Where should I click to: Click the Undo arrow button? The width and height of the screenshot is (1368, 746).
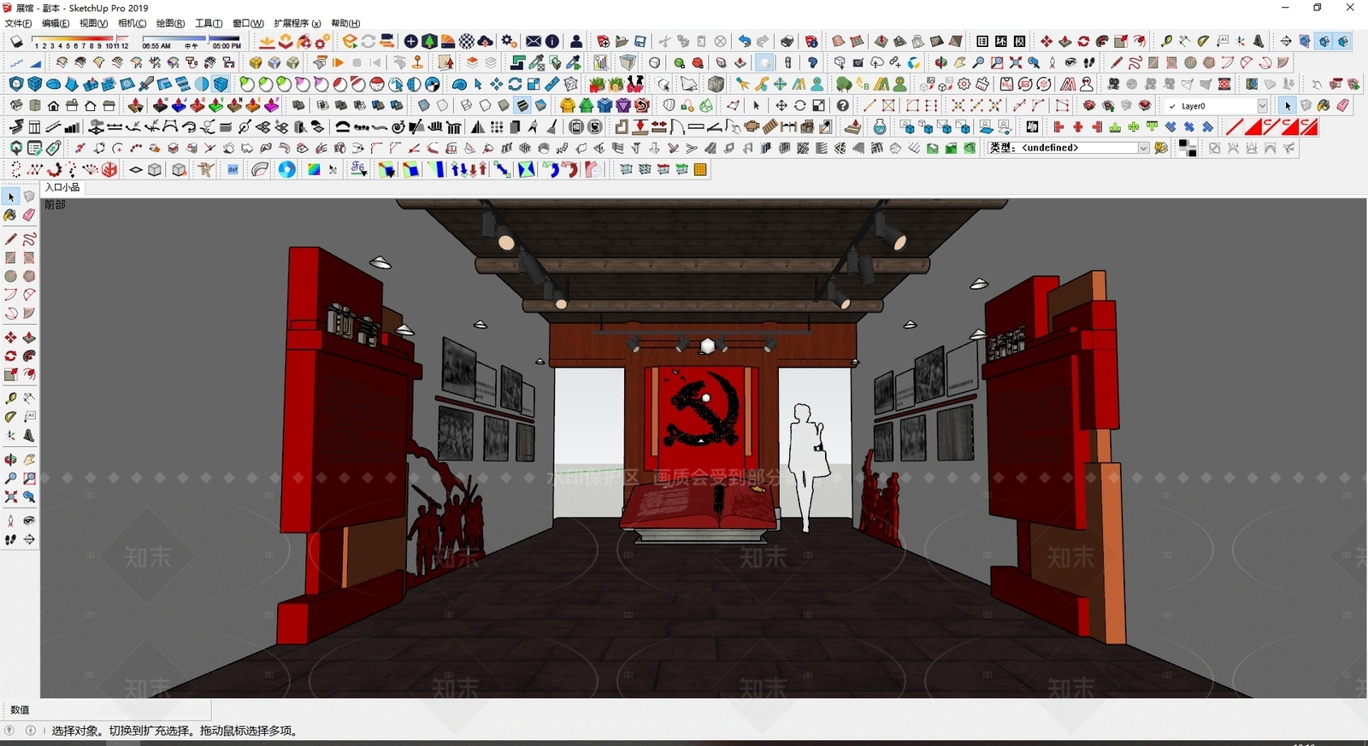(744, 41)
